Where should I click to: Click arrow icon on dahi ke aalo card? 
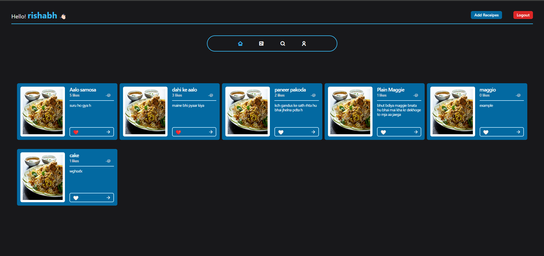pyautogui.click(x=211, y=132)
